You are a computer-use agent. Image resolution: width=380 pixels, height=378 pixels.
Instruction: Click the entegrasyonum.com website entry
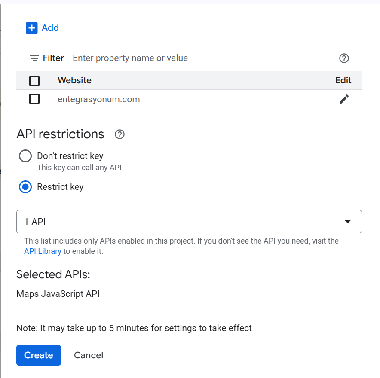tap(99, 99)
